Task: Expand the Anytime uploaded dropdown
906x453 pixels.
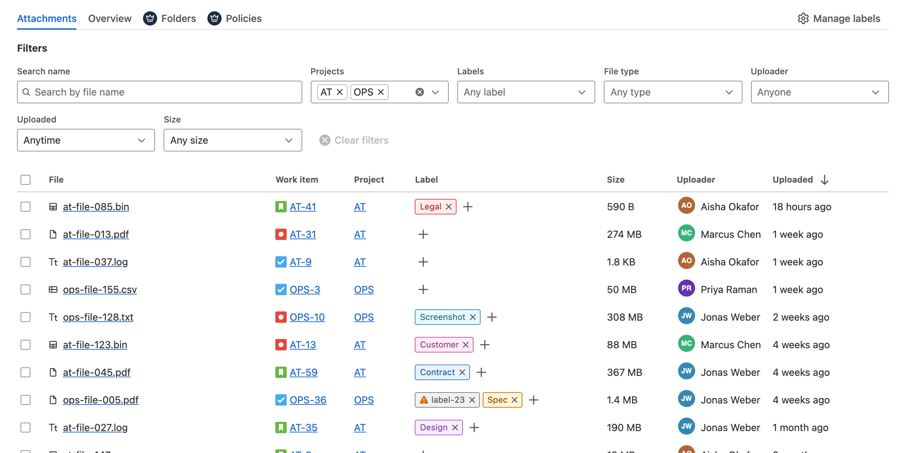Action: pyautogui.click(x=86, y=140)
